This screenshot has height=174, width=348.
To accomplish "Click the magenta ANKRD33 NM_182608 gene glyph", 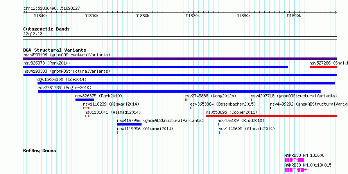I will click(x=294, y=160).
